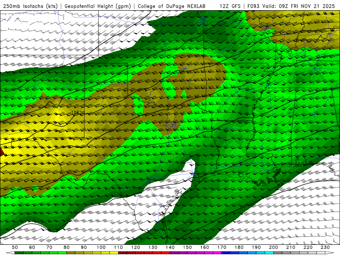Click the dark gray swatch starting at 200
Screen dimensions: 340x255
click(x=278, y=253)
